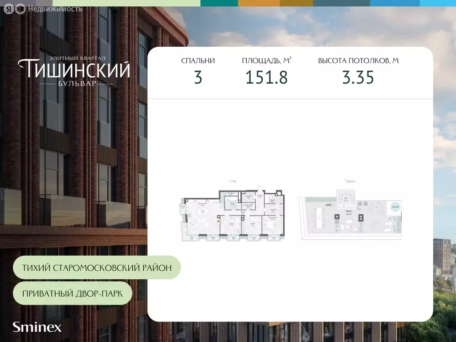The width and height of the screenshot is (456, 342).
Task: Click the "БУЛЬВАР" word under the logo
Action: [77, 84]
